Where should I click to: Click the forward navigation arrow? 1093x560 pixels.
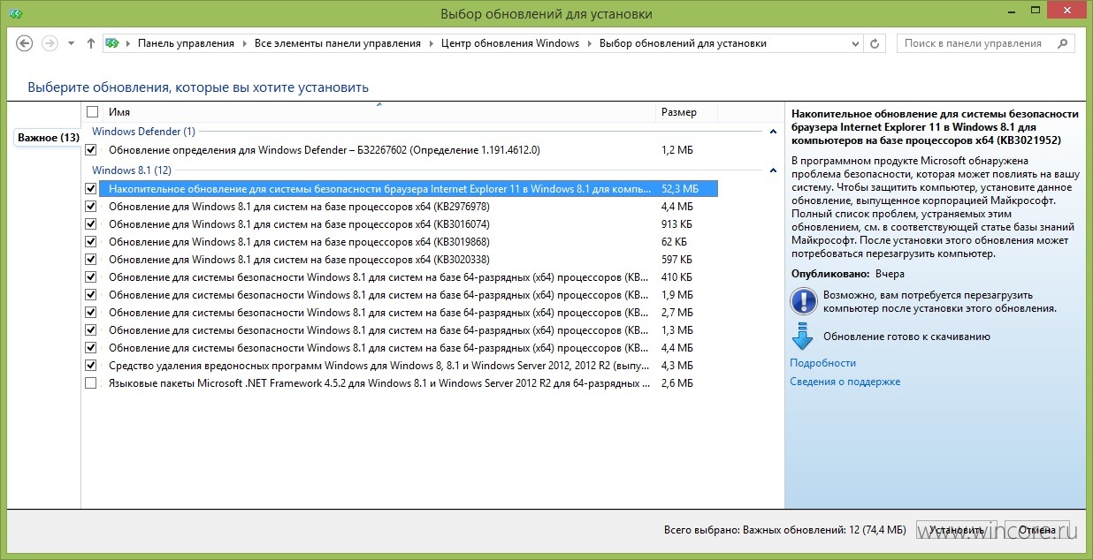pos(50,43)
